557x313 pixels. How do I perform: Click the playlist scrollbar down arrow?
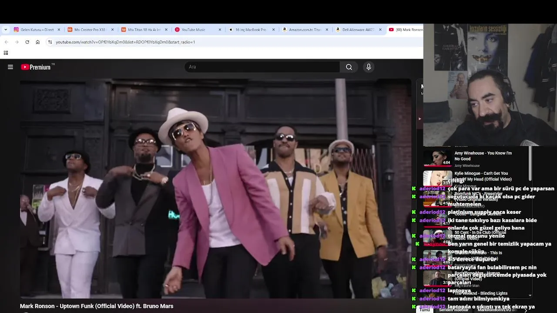(x=530, y=295)
